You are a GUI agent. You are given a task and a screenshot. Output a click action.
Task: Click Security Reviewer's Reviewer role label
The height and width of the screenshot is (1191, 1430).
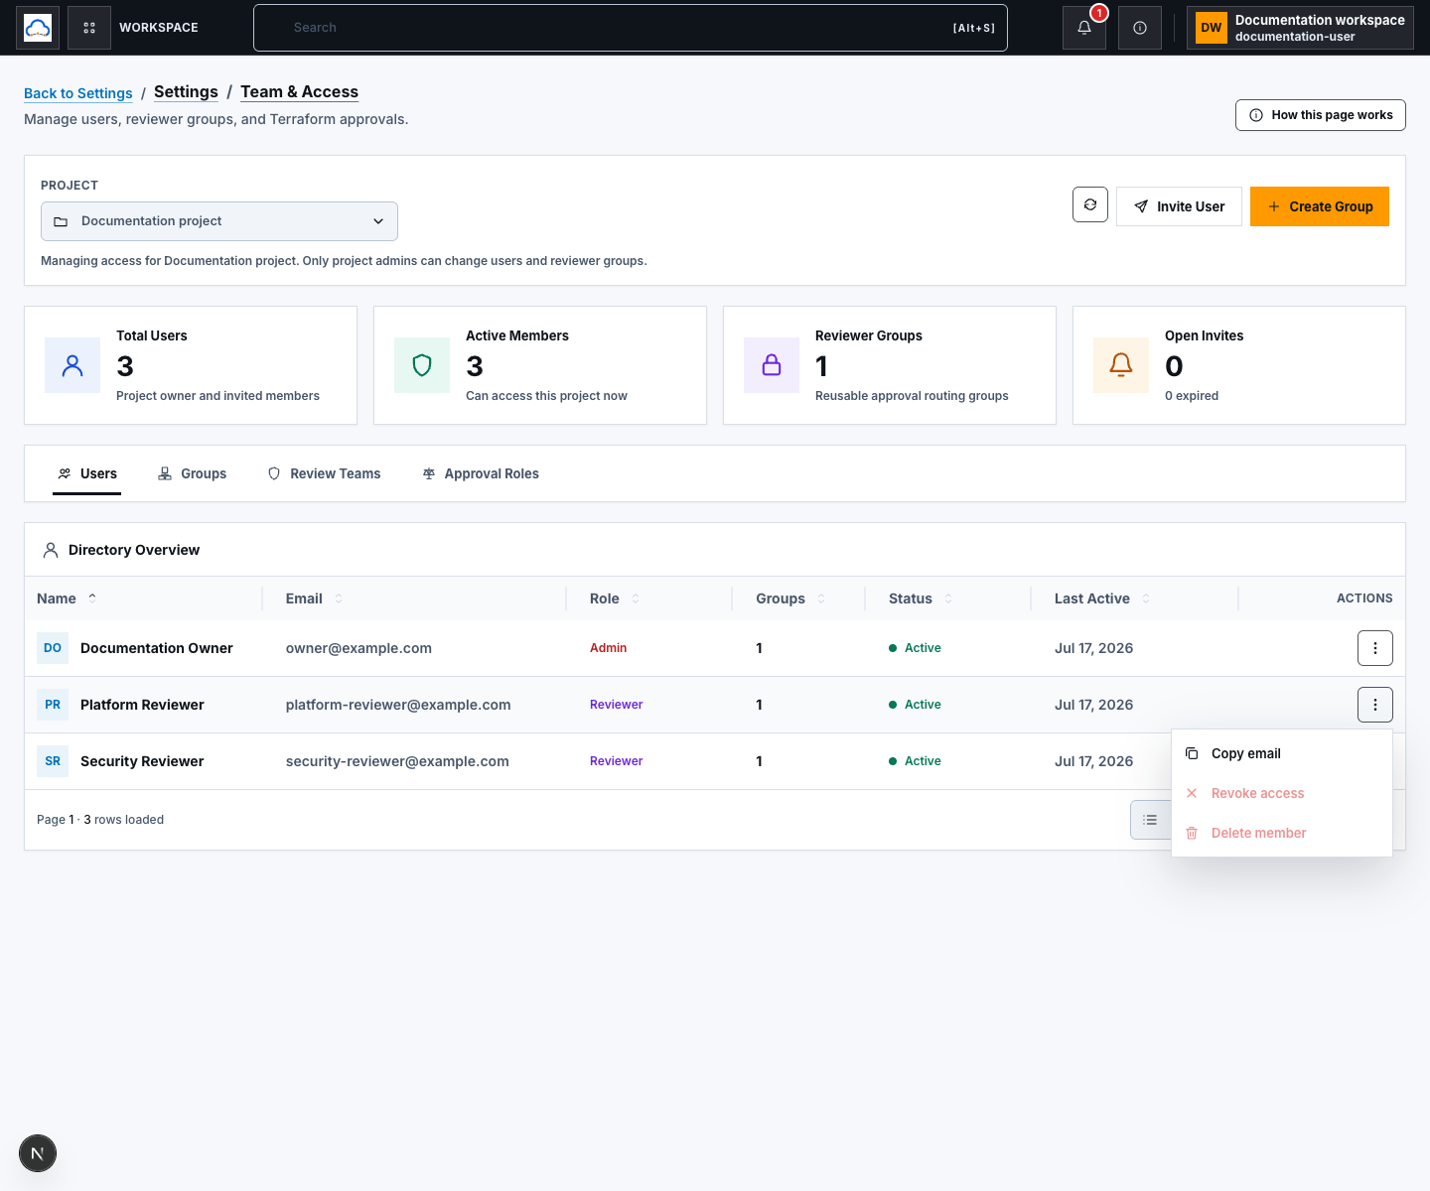coord(616,761)
